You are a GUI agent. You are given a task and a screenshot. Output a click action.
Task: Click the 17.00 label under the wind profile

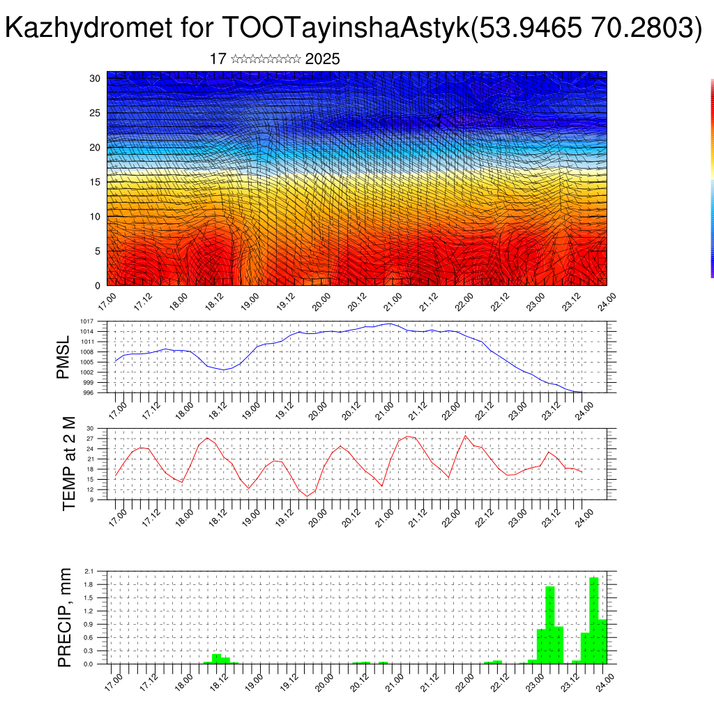point(107,302)
